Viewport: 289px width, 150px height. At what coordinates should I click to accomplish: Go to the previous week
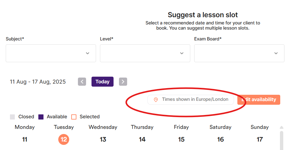pos(82,82)
